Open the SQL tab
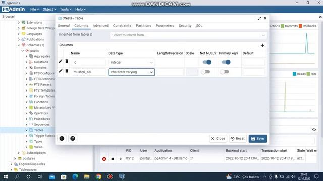The image size is (323, 181). click(x=199, y=26)
